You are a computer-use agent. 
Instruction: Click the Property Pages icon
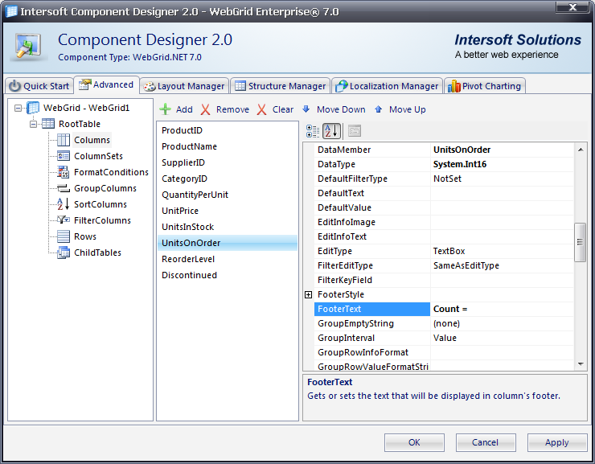pos(354,131)
